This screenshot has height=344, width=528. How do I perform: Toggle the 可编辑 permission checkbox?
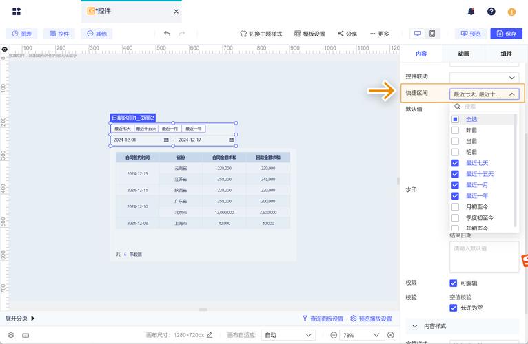tap(454, 283)
